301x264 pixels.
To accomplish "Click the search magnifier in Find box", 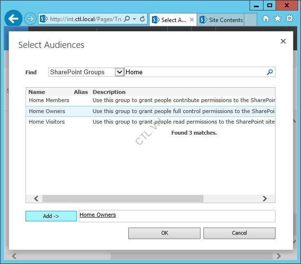I will pos(270,72).
